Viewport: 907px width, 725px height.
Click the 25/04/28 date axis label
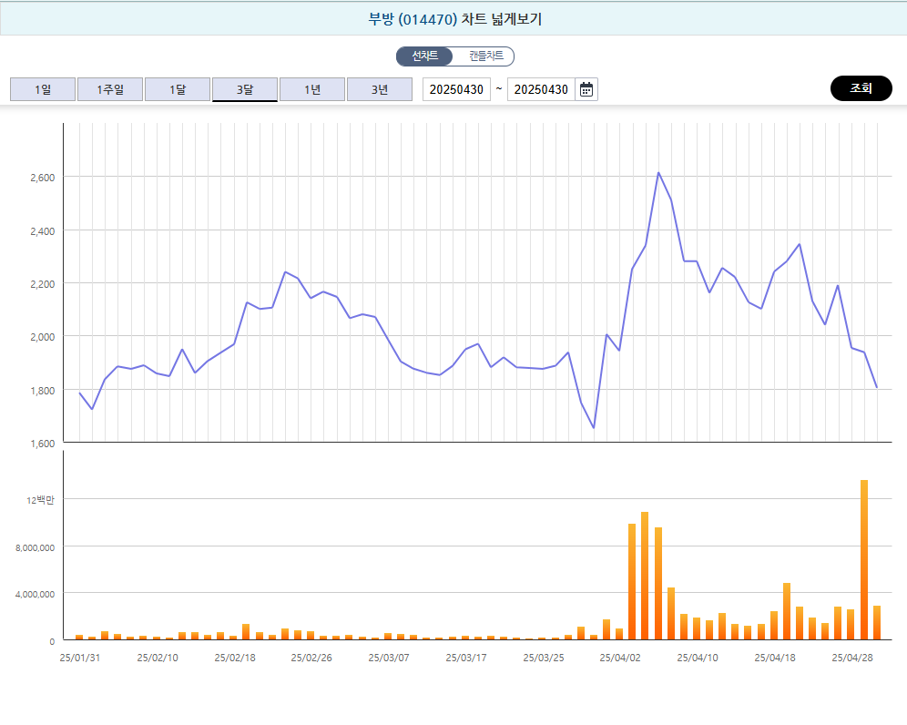[x=852, y=658]
